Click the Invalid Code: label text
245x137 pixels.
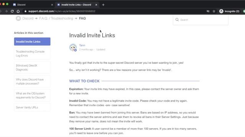78,101
